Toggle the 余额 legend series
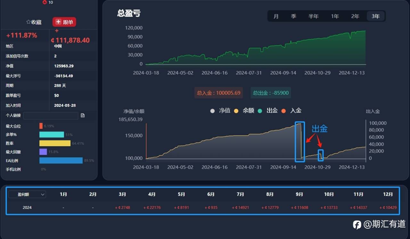Image resolution: width=410 pixels, height=239 pixels. tap(244, 111)
